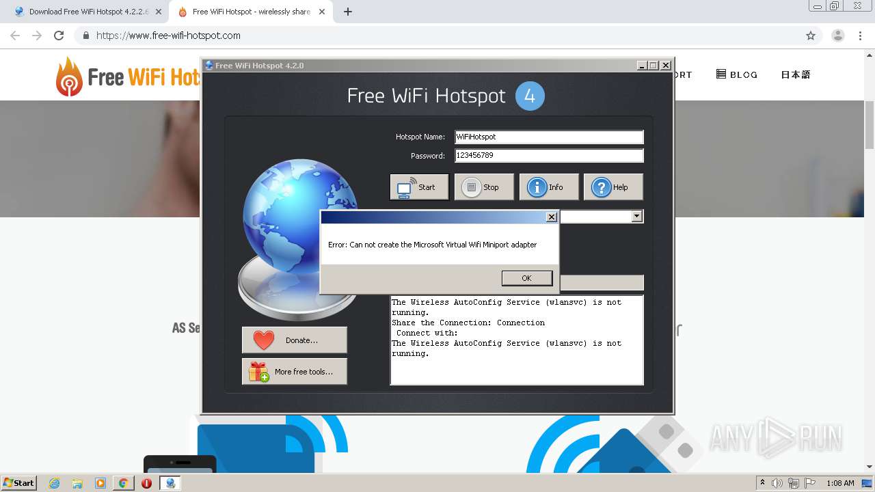
Task: Click the globe image in the app
Action: pos(298,239)
